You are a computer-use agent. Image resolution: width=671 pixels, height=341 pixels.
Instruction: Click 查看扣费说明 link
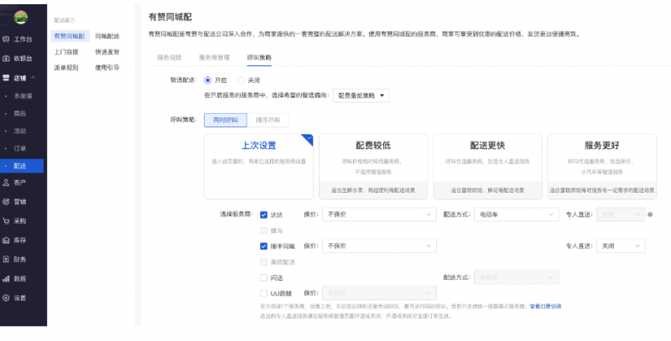tap(545, 307)
